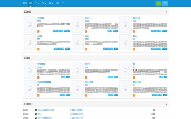Click the 44 count badge

(68, 77)
